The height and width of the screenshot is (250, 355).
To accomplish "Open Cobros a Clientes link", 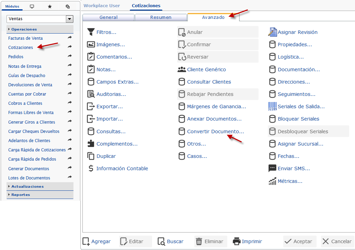I will click(x=25, y=103).
